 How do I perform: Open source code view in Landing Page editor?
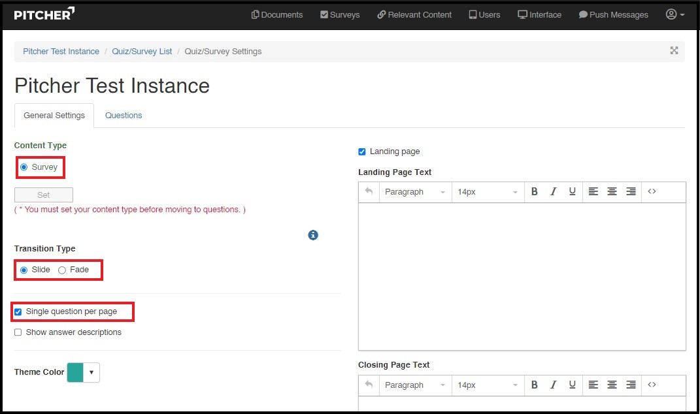coord(652,192)
